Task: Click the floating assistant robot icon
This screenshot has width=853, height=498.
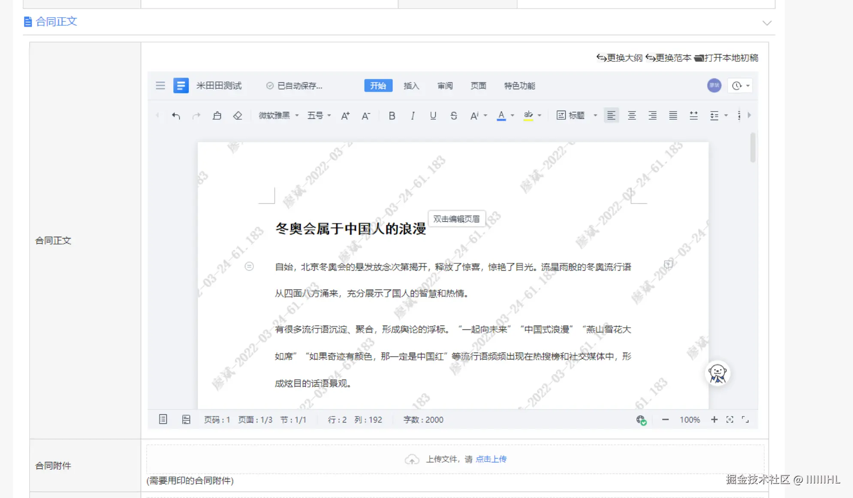Action: pyautogui.click(x=717, y=373)
